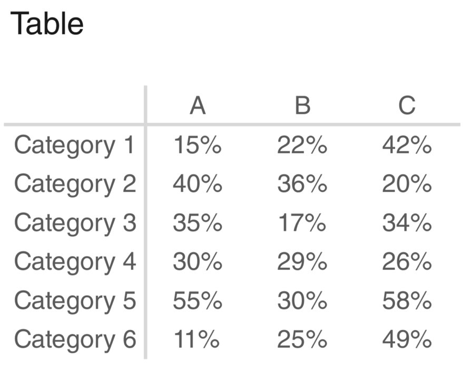The width and height of the screenshot is (472, 369).
Task: Select column header A
Action: 198,106
